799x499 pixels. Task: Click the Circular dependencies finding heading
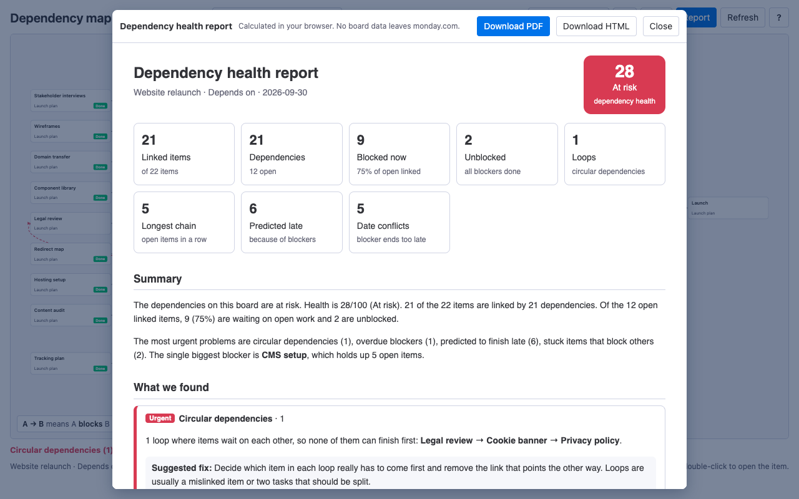coord(225,419)
